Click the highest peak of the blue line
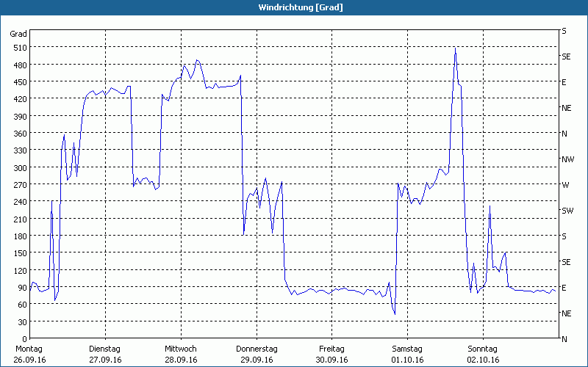The image size is (588, 367). 455,48
